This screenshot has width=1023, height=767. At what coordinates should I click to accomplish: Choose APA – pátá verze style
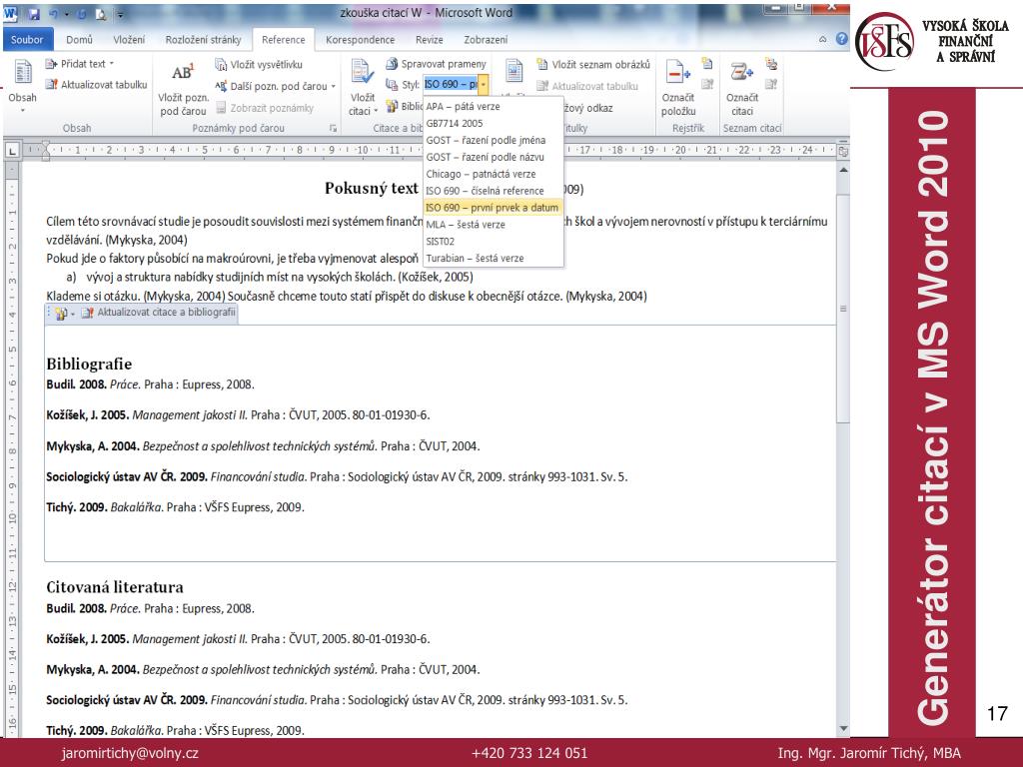click(x=494, y=106)
